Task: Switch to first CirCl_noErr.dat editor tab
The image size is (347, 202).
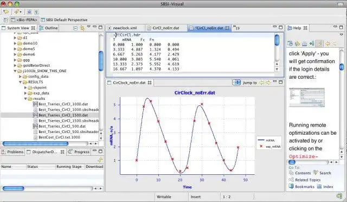Action: tap(166, 28)
